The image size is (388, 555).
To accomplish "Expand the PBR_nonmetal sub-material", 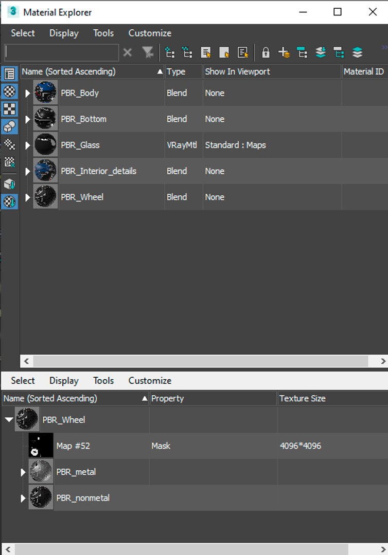I will pos(23,498).
